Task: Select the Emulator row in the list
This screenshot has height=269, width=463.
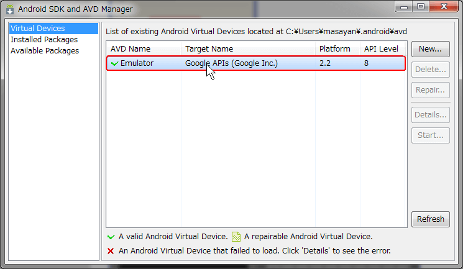Action: (256, 63)
